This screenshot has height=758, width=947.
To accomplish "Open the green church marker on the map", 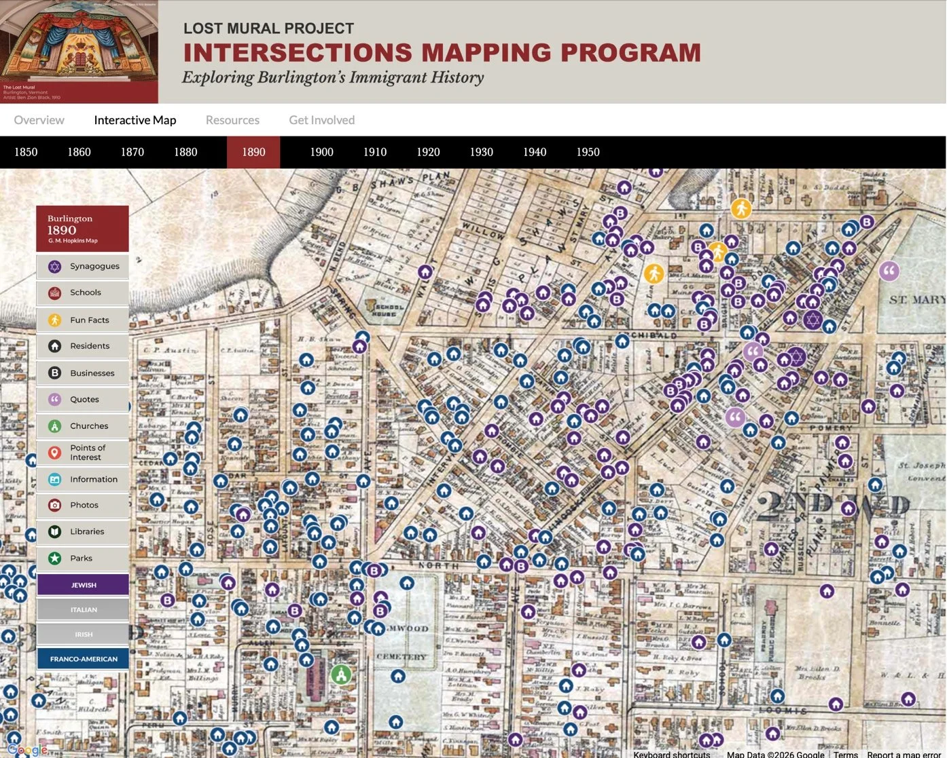I will 341,675.
